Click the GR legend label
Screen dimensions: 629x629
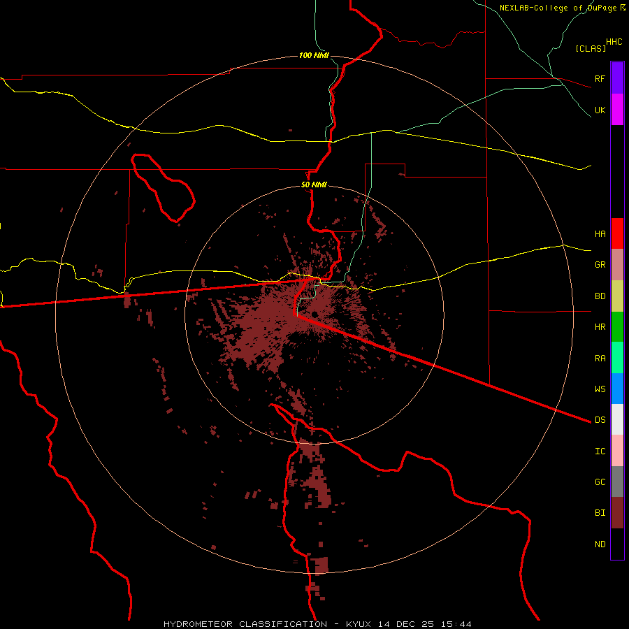pos(600,265)
